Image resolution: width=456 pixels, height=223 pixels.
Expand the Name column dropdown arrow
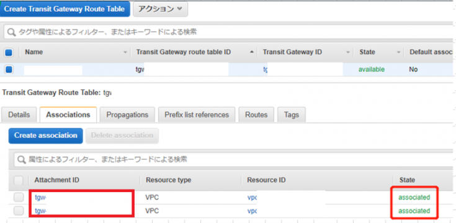(x=125, y=53)
